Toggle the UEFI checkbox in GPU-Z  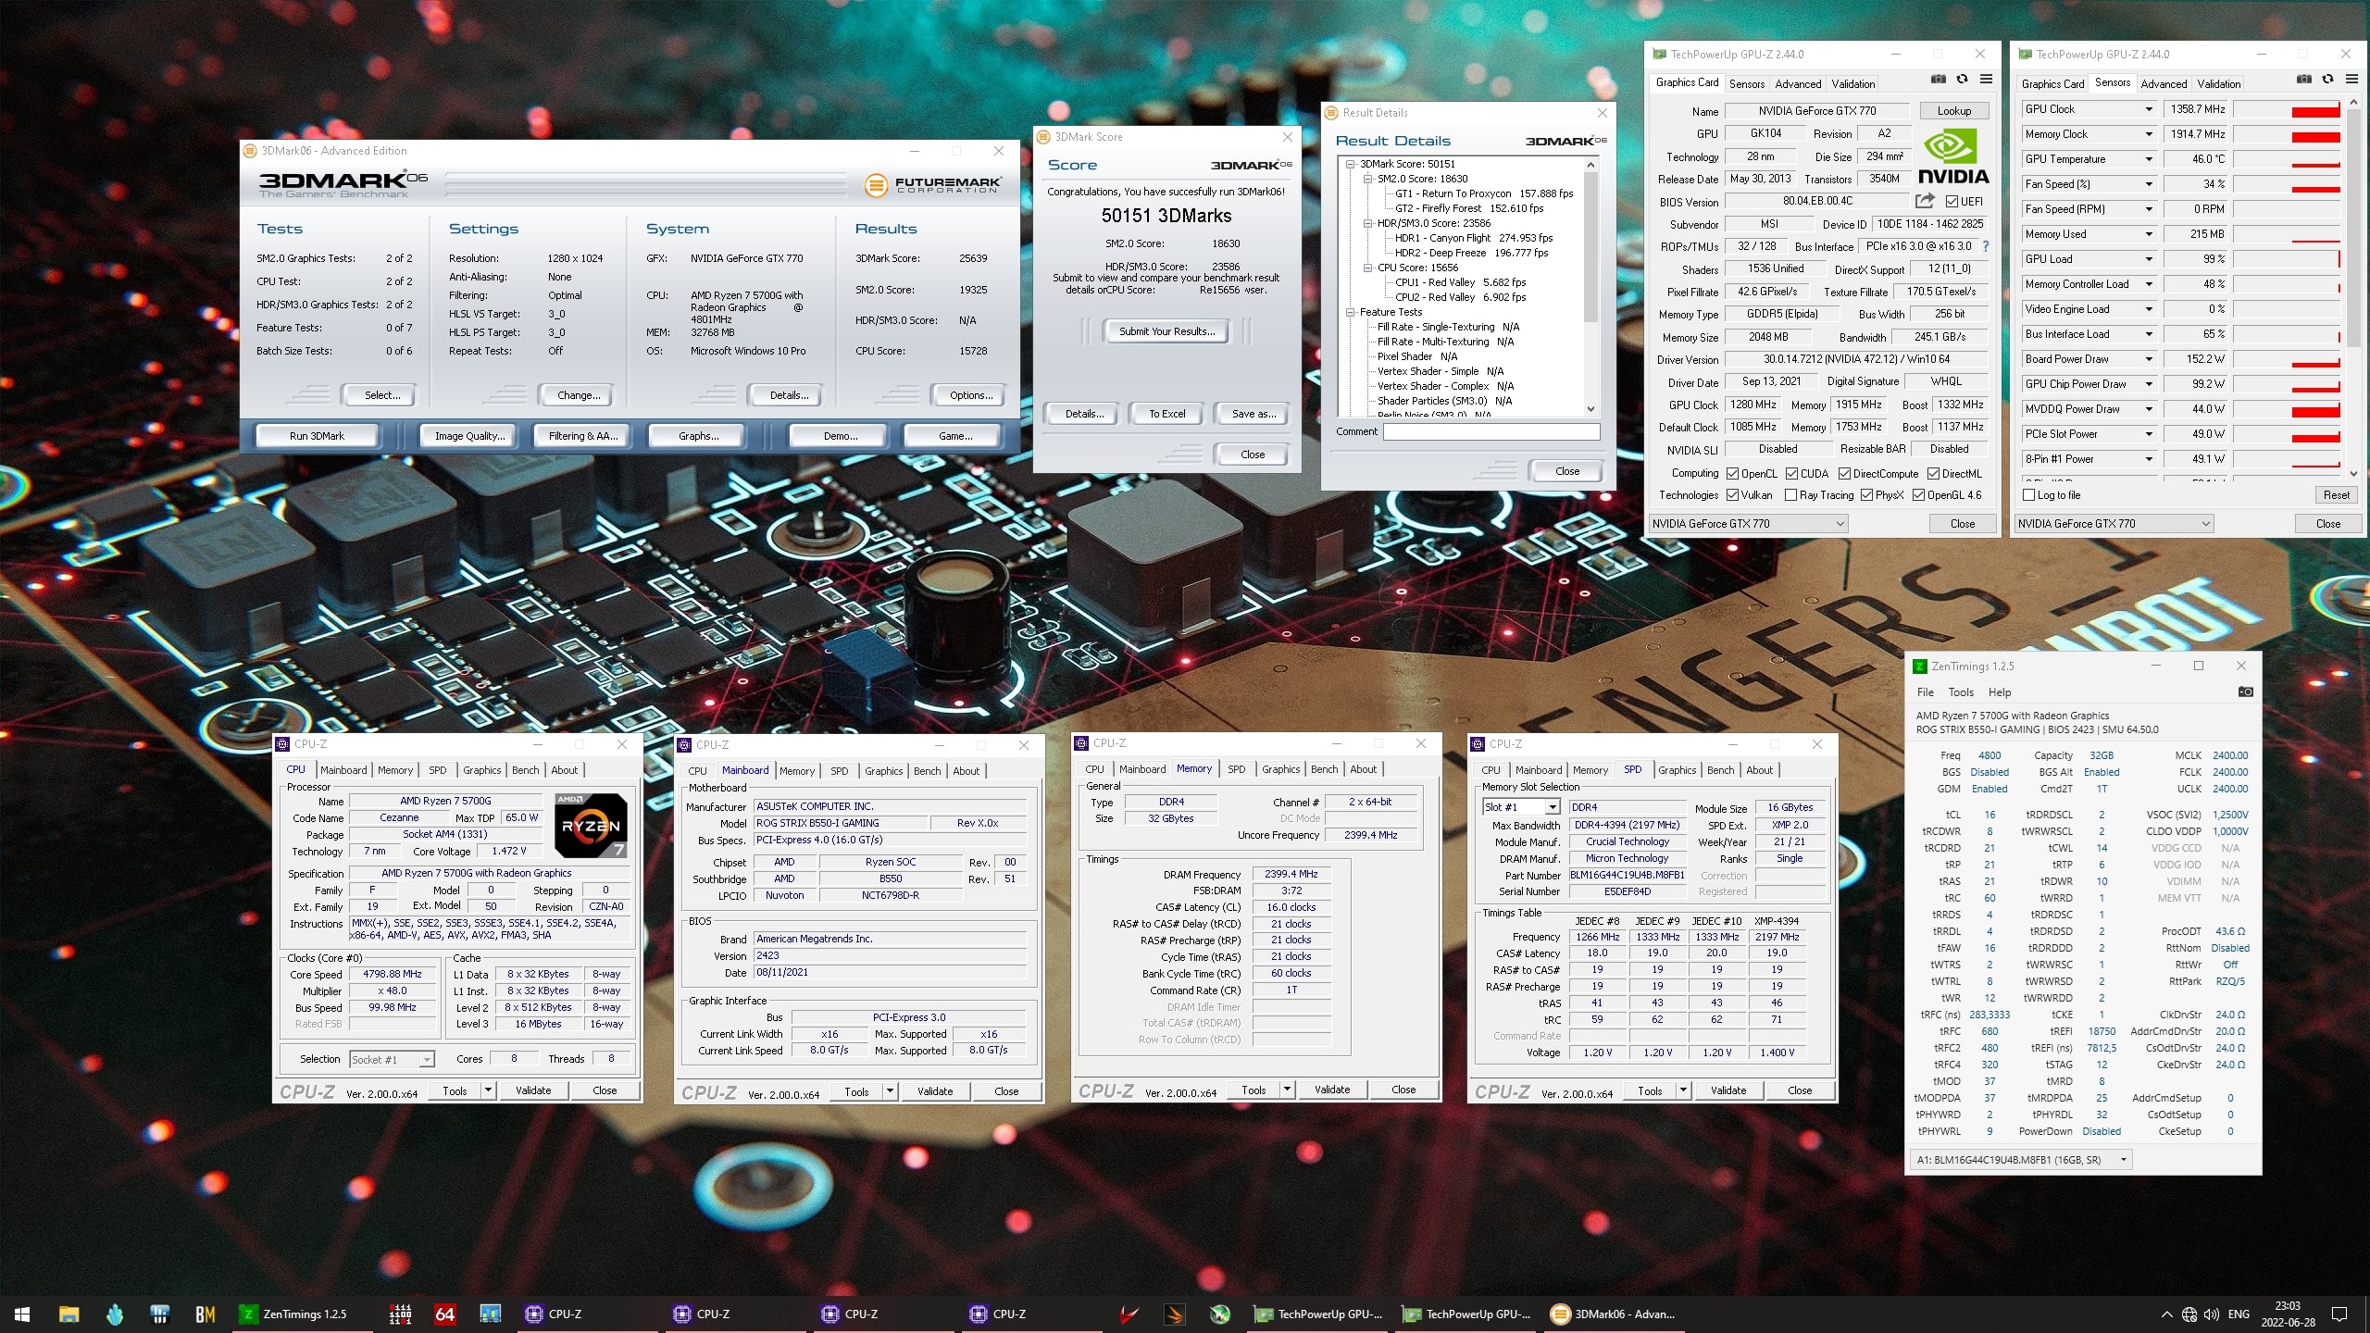(x=1952, y=201)
